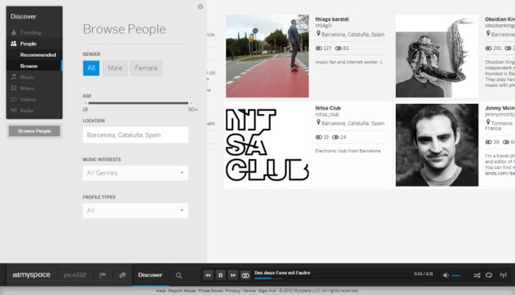Switch to the Recommended section under People
Viewport: 515px width, 295px height.
(38, 55)
